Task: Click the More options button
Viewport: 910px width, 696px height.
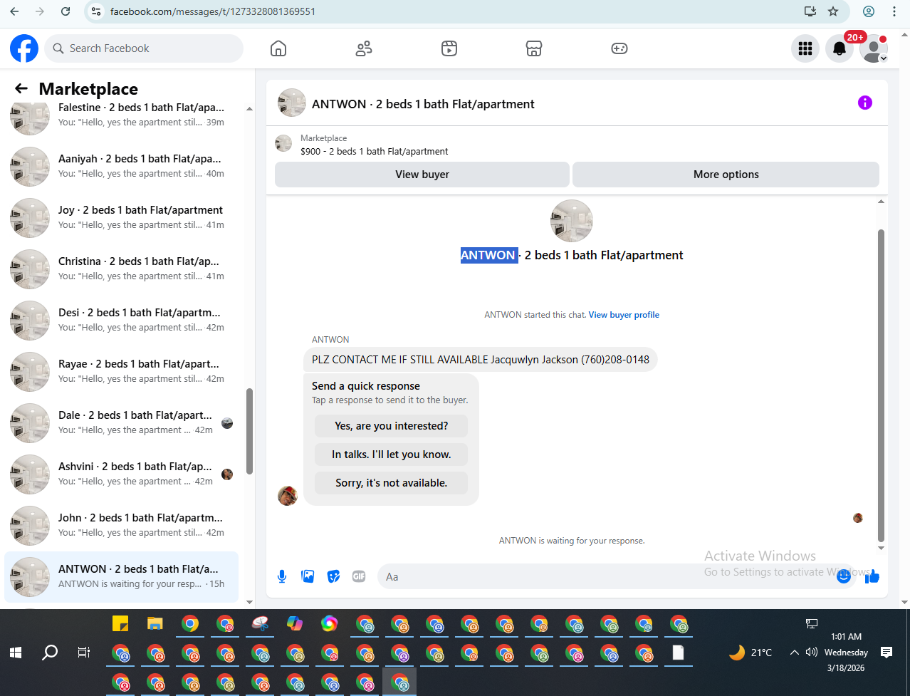Action: point(726,175)
